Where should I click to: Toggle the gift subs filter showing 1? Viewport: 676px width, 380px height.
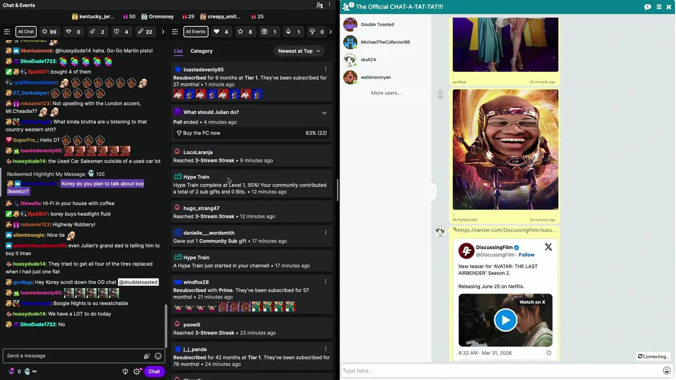pyautogui.click(x=269, y=32)
